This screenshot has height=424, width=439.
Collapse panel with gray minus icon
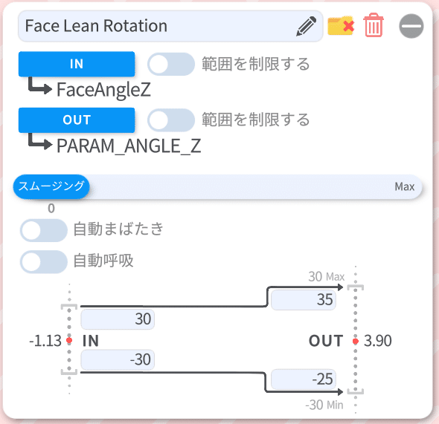click(x=411, y=26)
